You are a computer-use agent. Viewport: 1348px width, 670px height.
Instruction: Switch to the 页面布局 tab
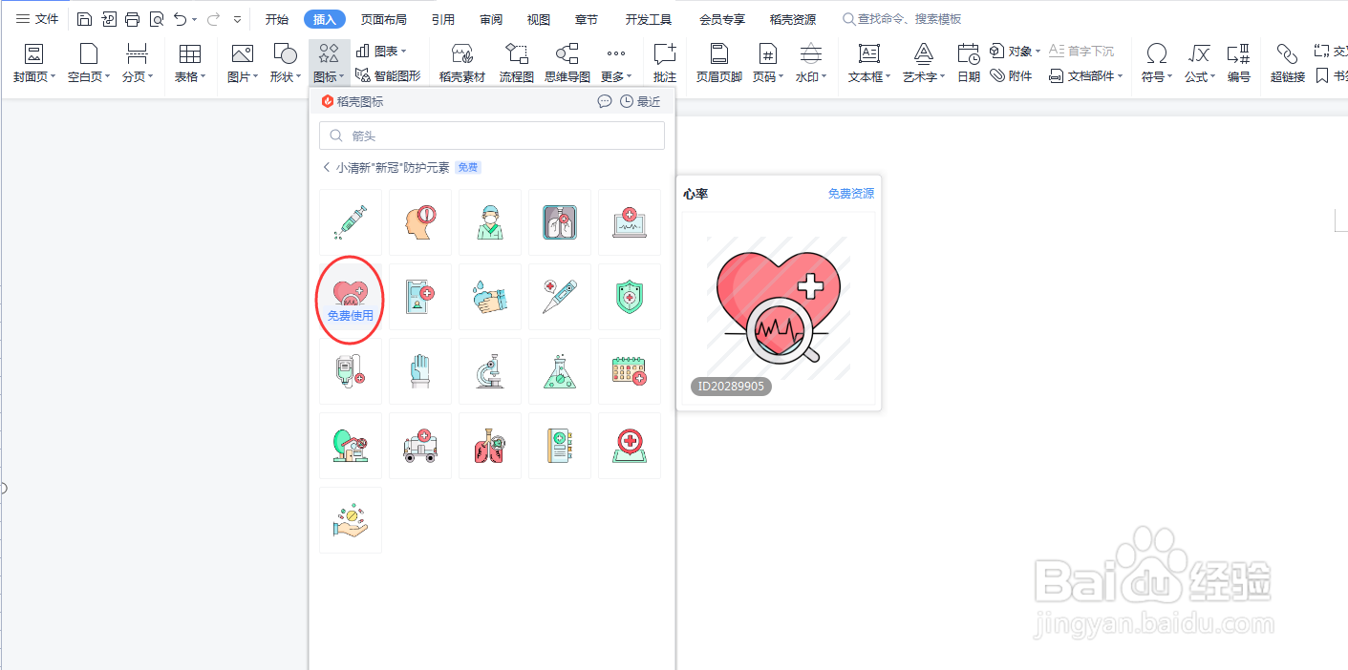[x=384, y=19]
